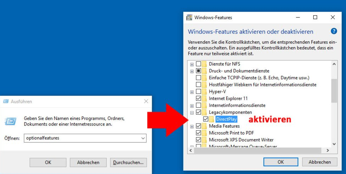Check the Hostfähiger Webkern checkbox
346x174 pixels.
[x=198, y=85]
